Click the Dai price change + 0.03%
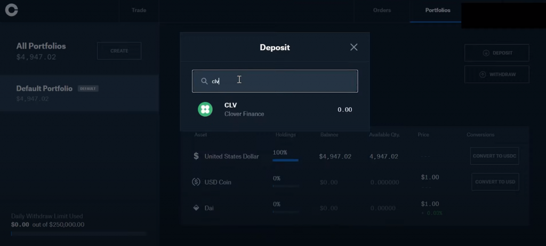Viewport: 546px width, 246px height. click(431, 213)
